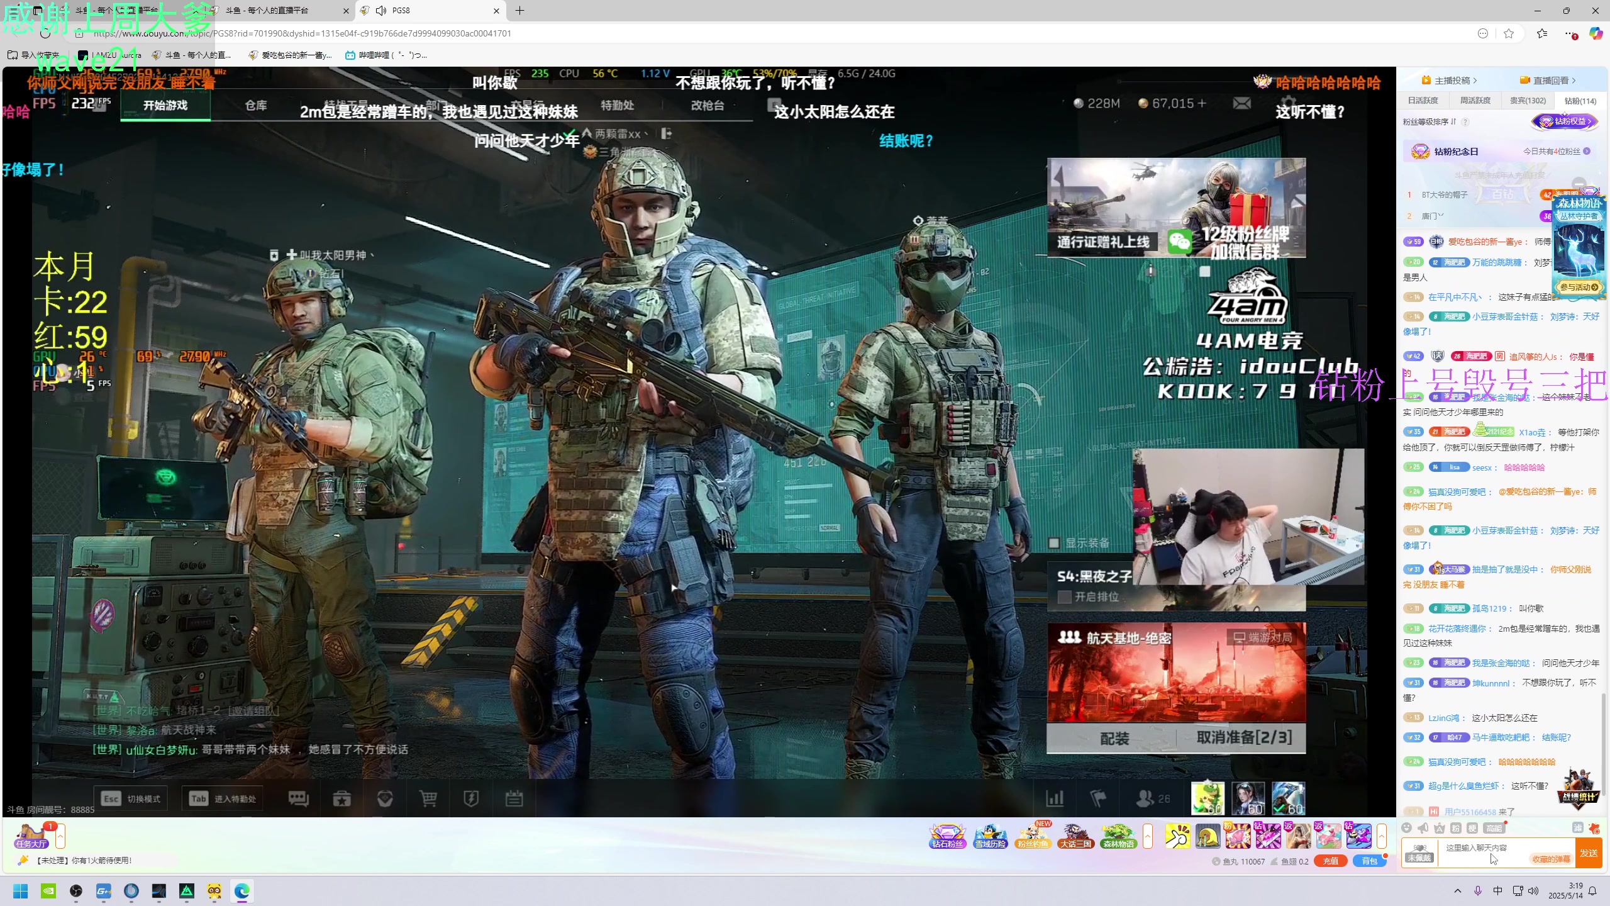Click the emoji smiley icon in chat toolbar
Screen dimensions: 1610x906
1407,828
